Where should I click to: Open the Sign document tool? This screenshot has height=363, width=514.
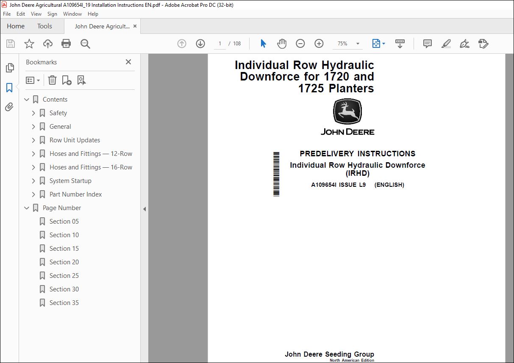(x=464, y=44)
